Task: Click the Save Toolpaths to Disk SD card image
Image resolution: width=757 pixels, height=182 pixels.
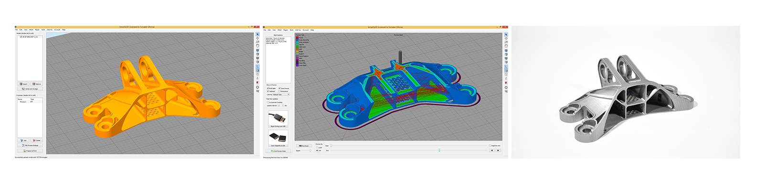Action: [278, 137]
